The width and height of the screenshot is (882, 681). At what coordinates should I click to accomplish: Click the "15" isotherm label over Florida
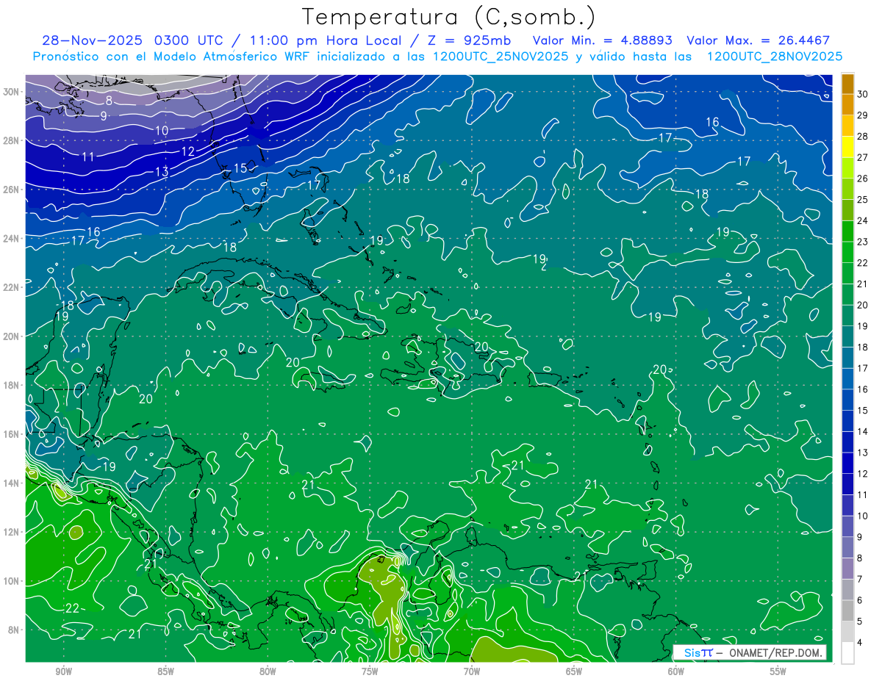240,168
